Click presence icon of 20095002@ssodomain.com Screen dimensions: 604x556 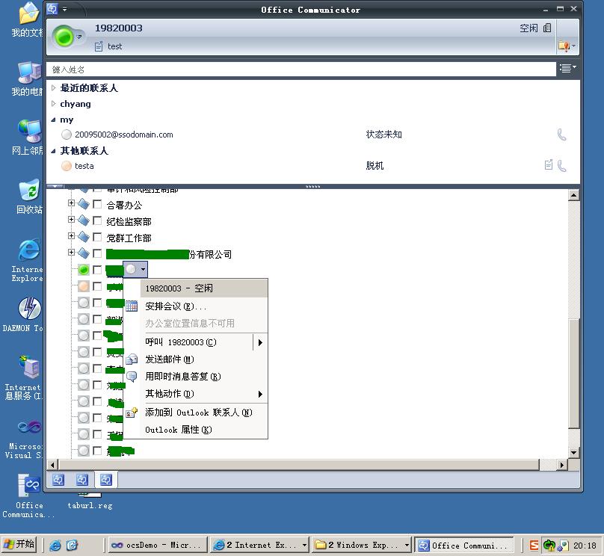coord(67,135)
